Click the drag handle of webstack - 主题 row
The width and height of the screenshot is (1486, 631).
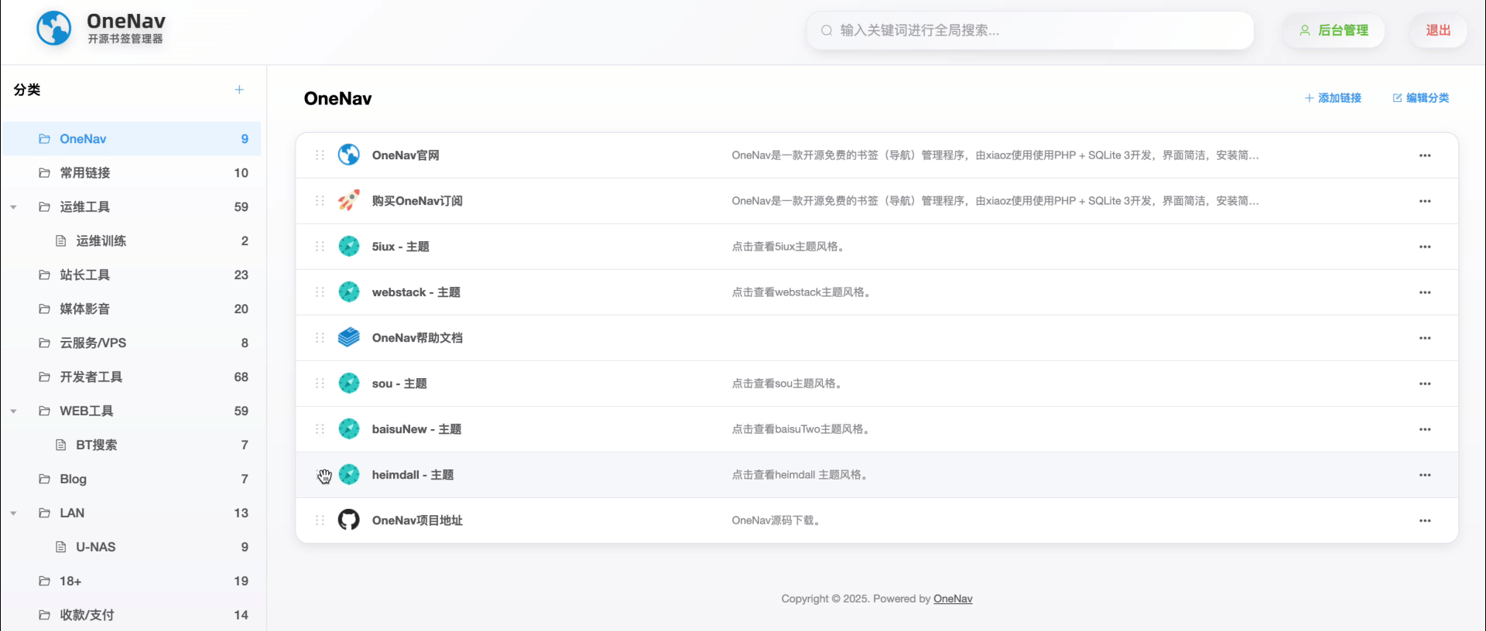tap(320, 292)
